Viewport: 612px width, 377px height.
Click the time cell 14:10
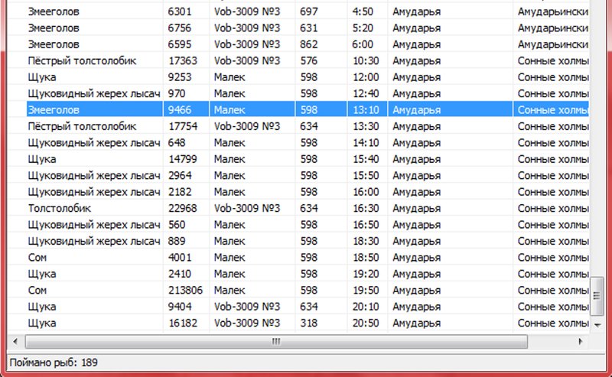tap(366, 143)
